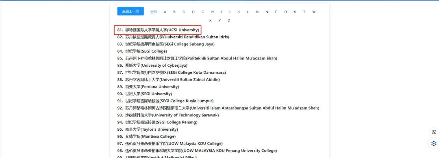
Task: Select SEGi College Kota Damansara entry
Action: 172,72
